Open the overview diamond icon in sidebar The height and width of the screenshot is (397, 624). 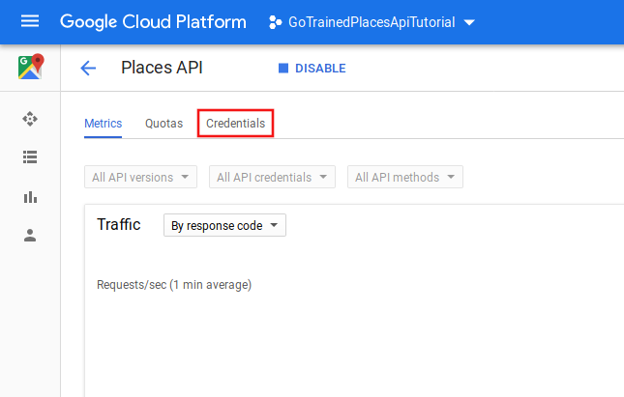(x=30, y=119)
